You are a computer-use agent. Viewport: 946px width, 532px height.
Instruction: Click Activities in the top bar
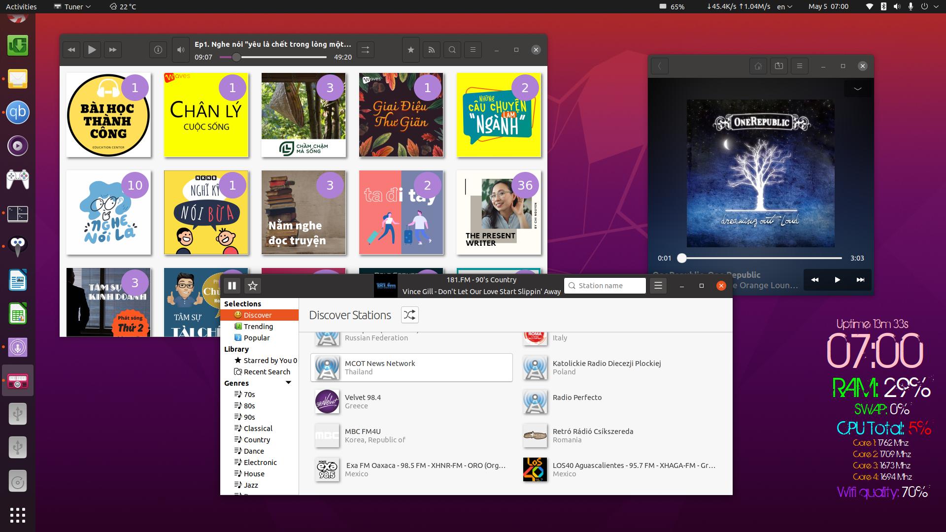tap(21, 7)
